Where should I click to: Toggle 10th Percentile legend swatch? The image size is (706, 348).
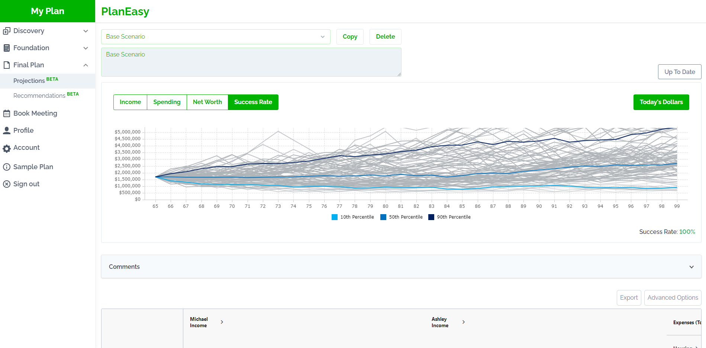pyautogui.click(x=335, y=217)
